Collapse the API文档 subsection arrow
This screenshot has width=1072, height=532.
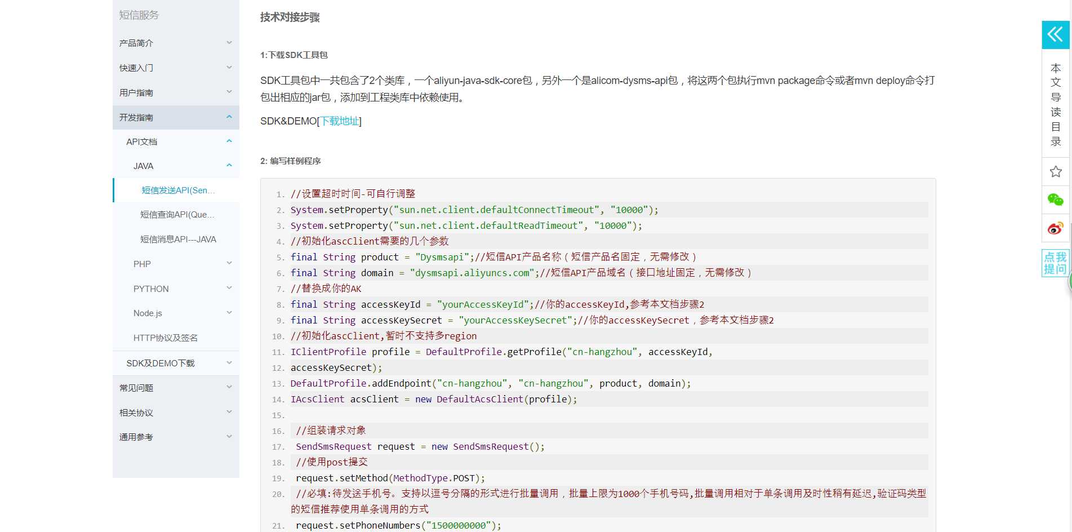click(x=229, y=141)
